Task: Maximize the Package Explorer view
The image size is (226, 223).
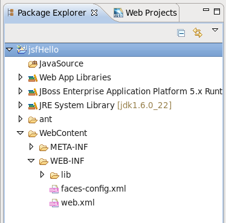Action: [217, 11]
